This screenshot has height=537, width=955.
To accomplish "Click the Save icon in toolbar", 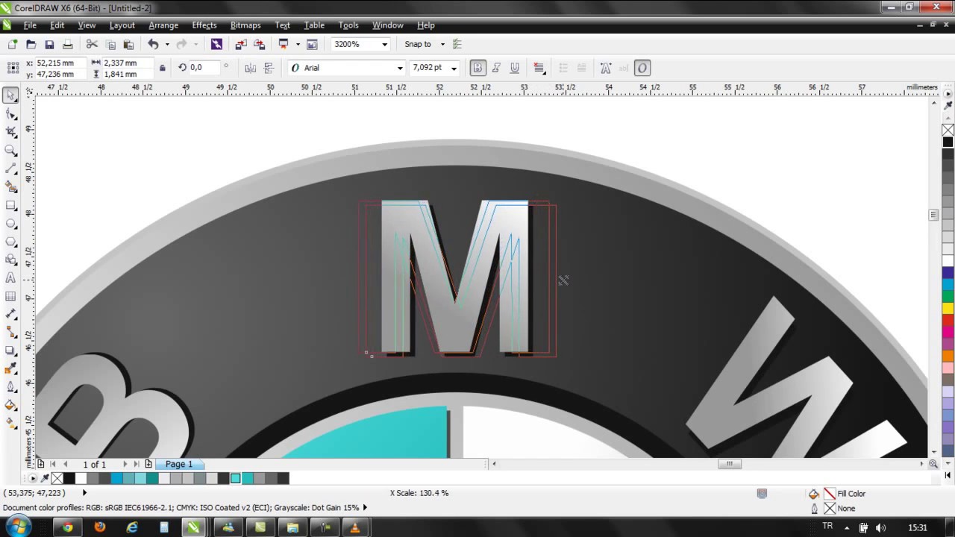I will tap(49, 45).
